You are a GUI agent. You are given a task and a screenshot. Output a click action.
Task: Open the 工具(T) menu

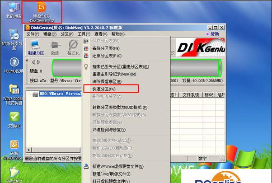pos(84,34)
